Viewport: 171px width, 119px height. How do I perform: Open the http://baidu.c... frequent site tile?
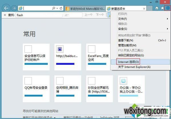tap(68, 55)
